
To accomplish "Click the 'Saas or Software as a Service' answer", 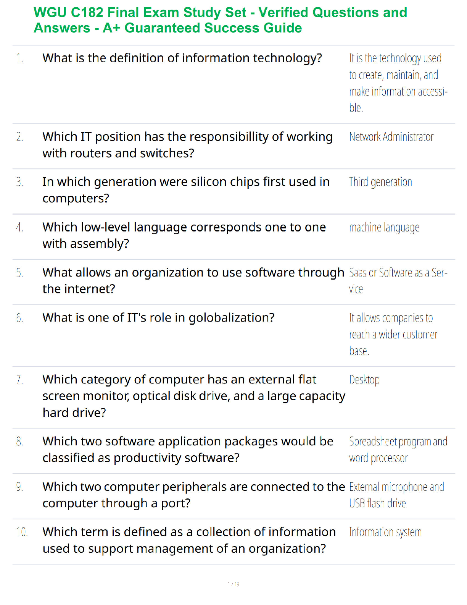I will click(398, 281).
